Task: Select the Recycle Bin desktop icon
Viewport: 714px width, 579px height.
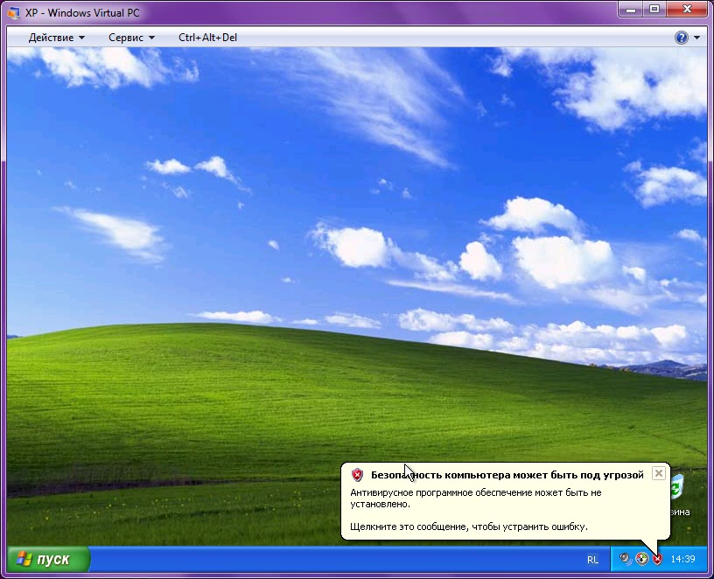Action: click(680, 495)
